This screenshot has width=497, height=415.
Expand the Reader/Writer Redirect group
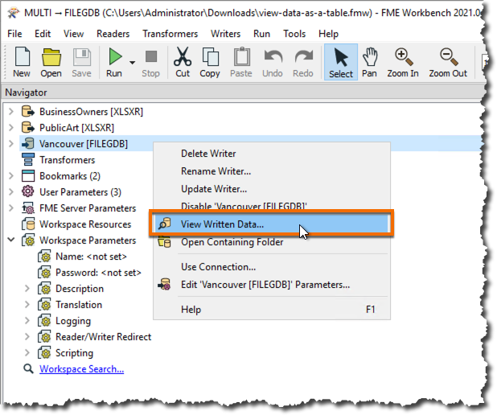pos(27,336)
